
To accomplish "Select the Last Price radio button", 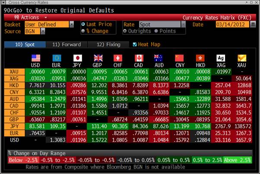I will tap(83, 25).
